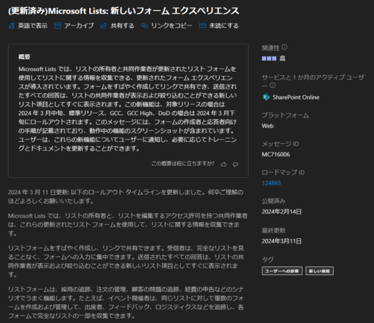Click the 未読にする label
Viewport: 374px width, 323px height.
224,26
